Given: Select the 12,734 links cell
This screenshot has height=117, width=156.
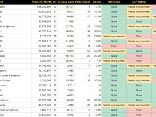Looking at the screenshot, I should [66, 27].
